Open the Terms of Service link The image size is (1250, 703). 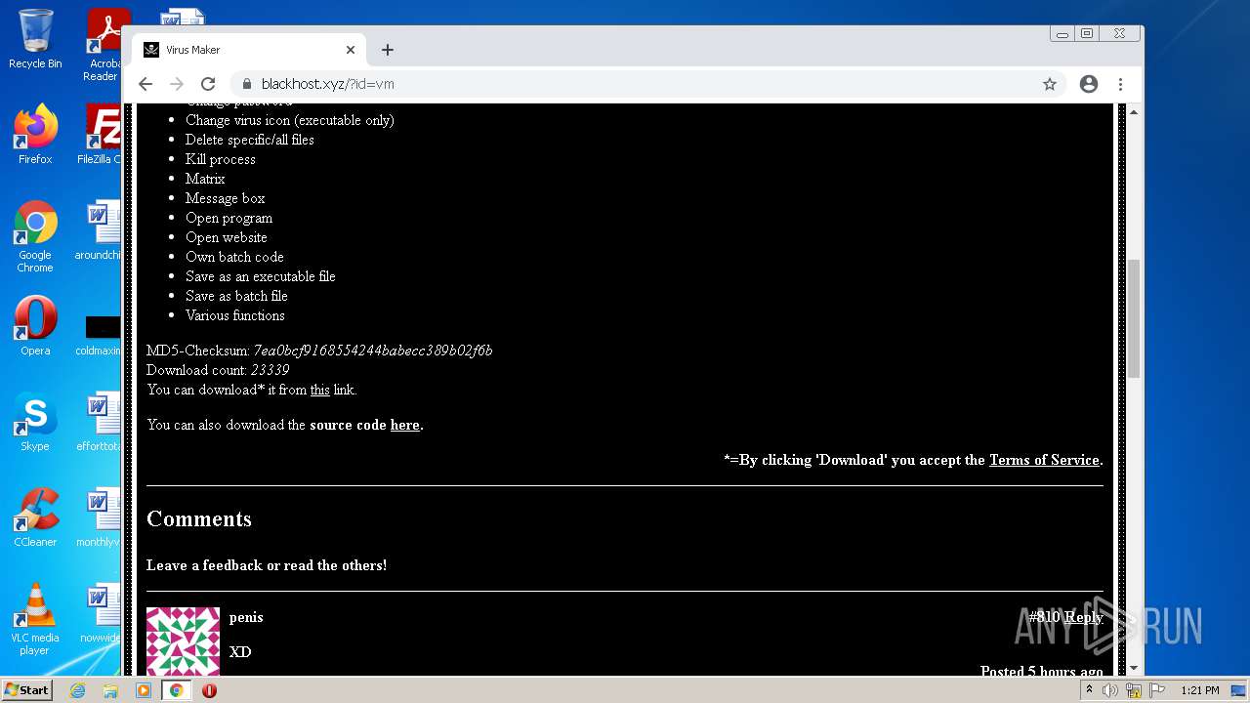click(1044, 460)
